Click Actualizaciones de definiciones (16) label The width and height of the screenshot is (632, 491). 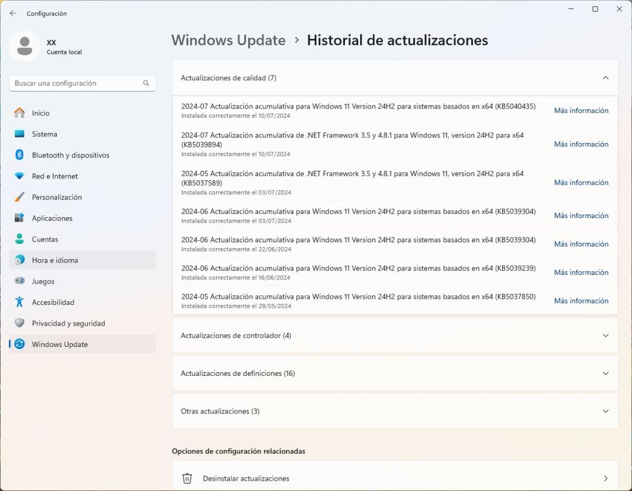pos(238,373)
